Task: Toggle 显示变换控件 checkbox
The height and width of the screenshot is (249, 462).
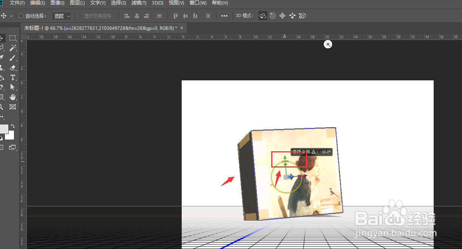Action: pos(80,16)
